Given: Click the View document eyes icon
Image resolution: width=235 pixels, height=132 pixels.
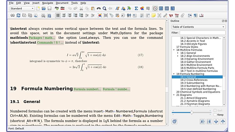Looking at the screenshot, I should click(12, 15).
